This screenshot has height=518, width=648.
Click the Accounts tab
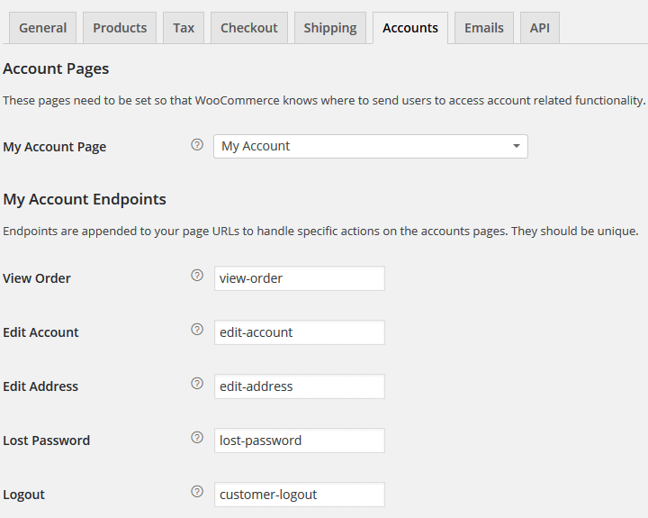[409, 28]
